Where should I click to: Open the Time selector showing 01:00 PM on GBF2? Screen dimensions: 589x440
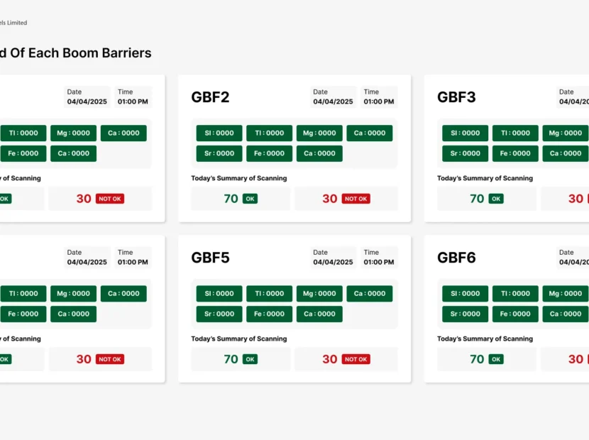click(378, 97)
